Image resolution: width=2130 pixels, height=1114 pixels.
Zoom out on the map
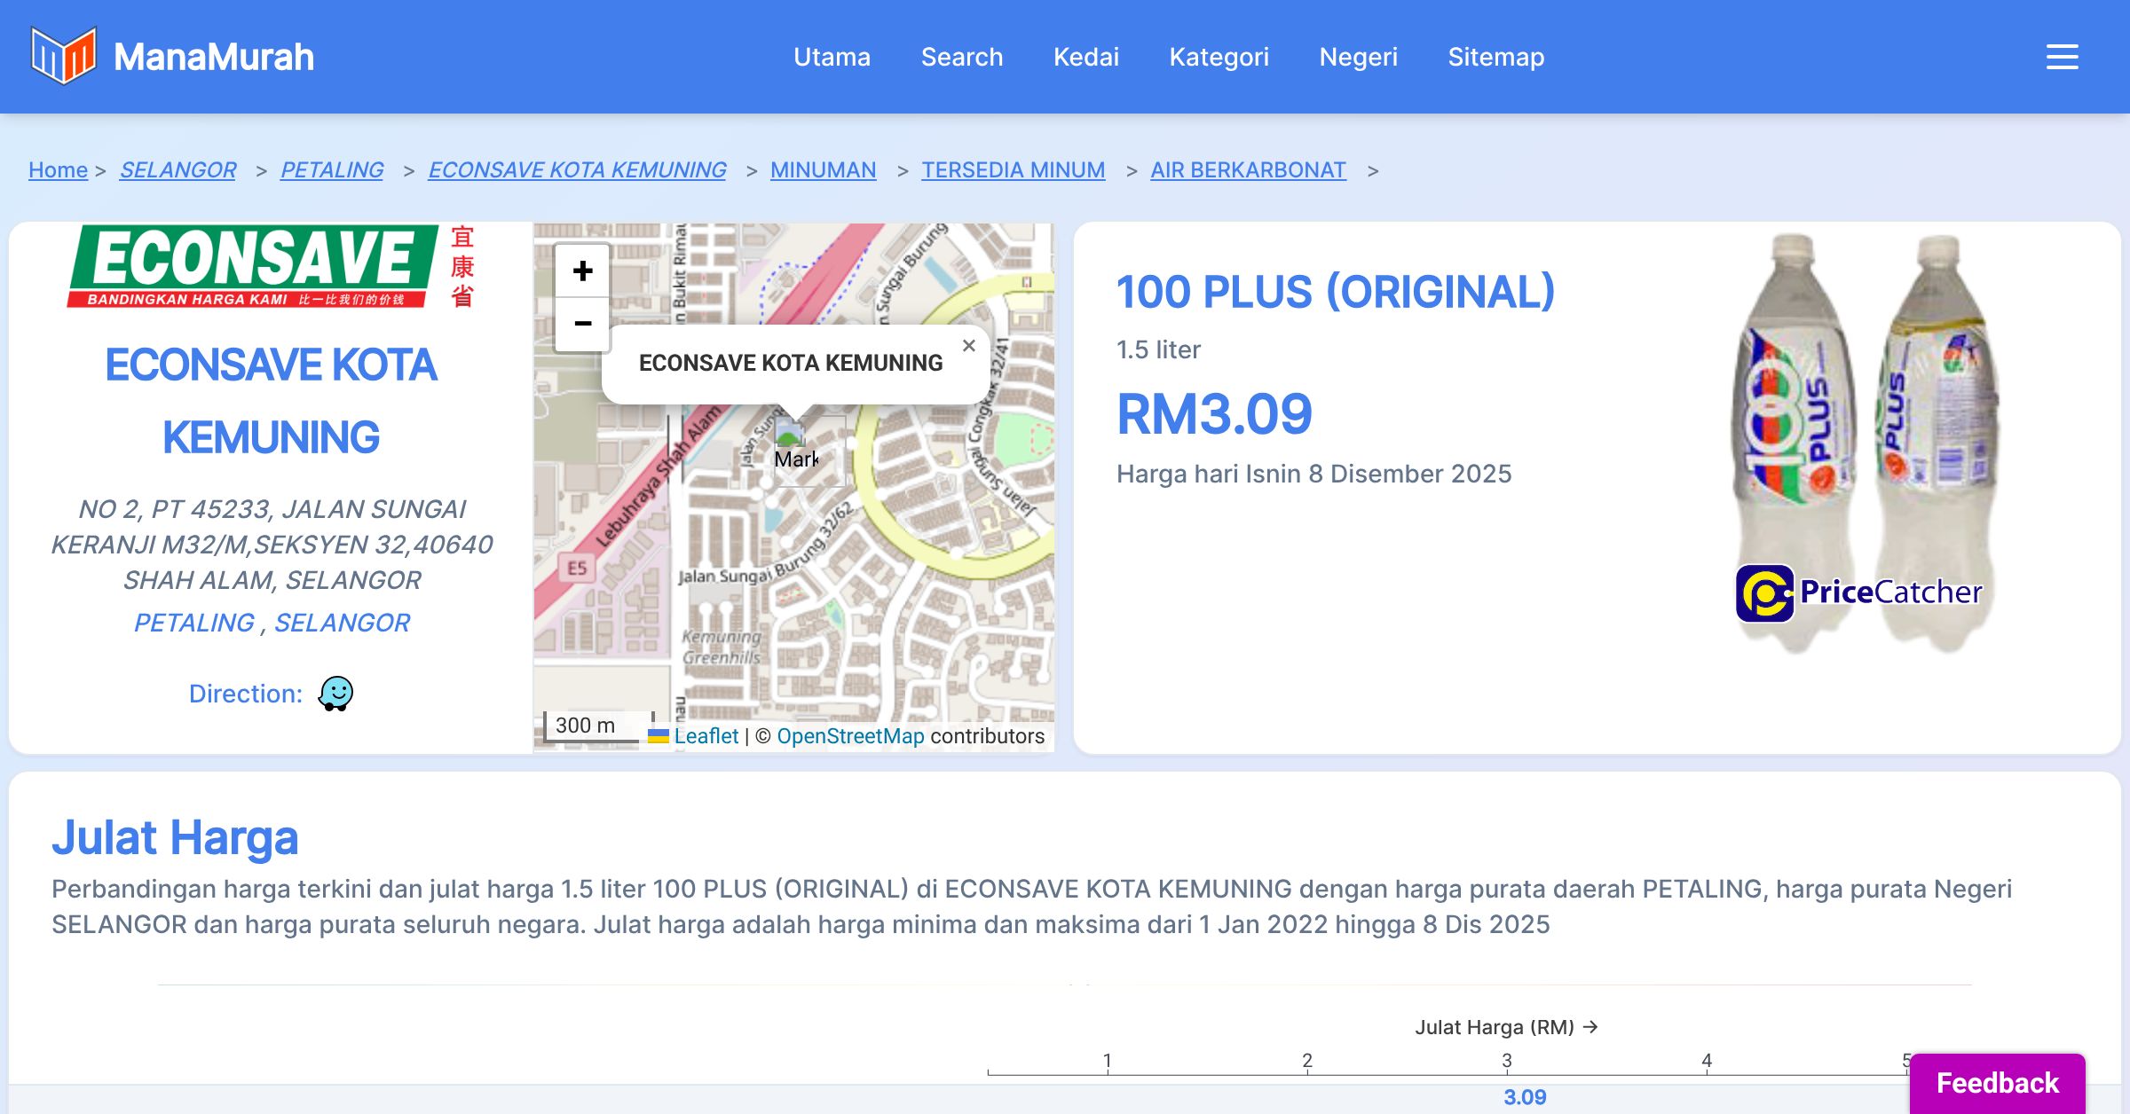(x=582, y=324)
